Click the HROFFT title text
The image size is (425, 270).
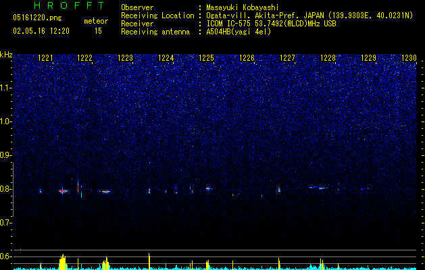tap(70, 5)
